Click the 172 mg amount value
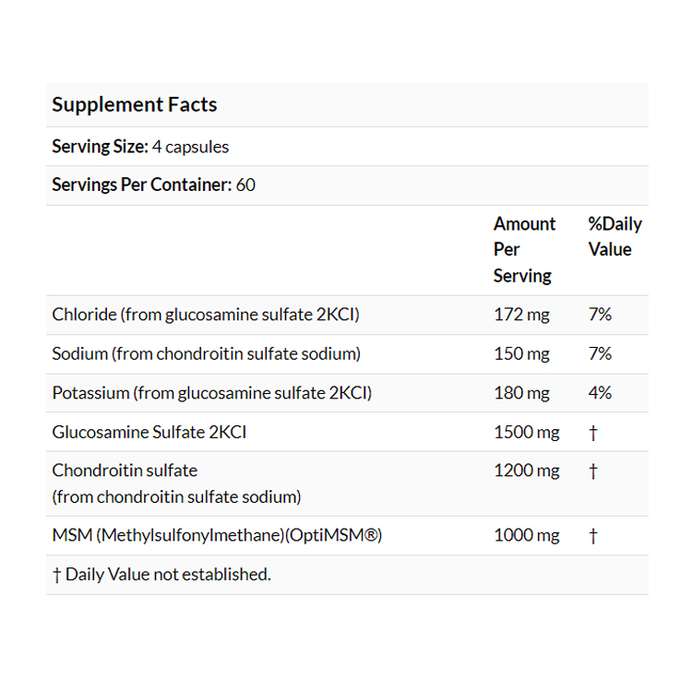The height and width of the screenshot is (692, 692). tap(521, 315)
